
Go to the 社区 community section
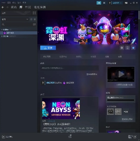28,7
